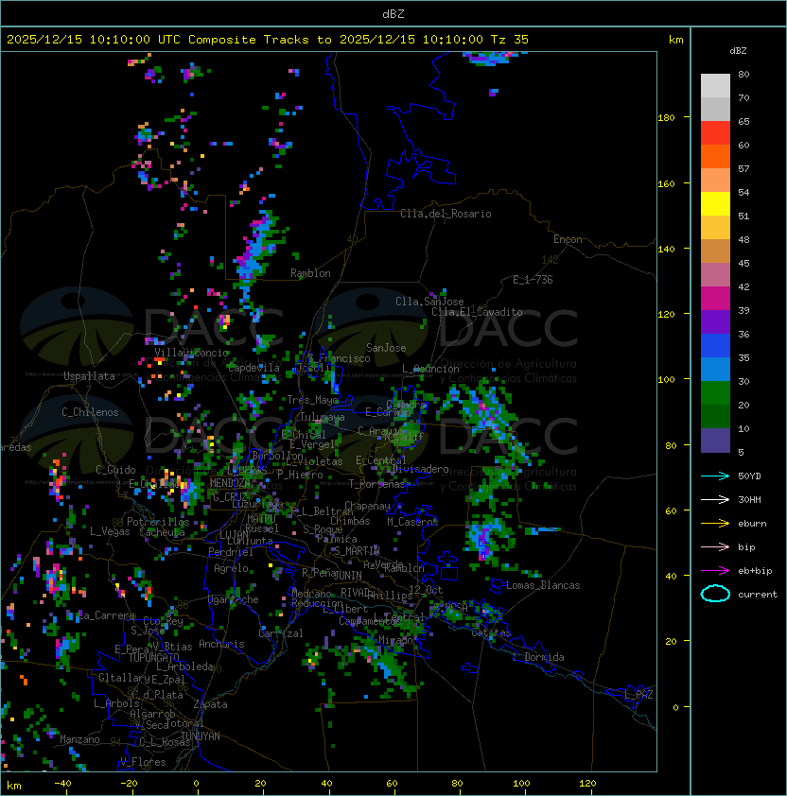Viewport: 787px width, 796px height.
Task: Click the 'eburn' legend label
Action: pos(752,524)
